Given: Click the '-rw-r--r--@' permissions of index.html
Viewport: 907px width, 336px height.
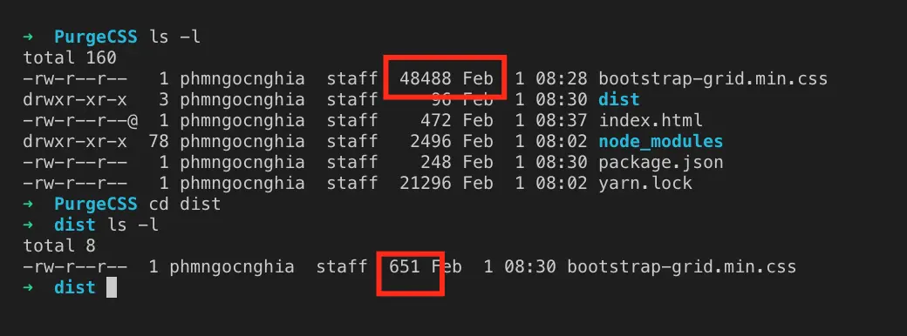Looking at the screenshot, I should [80, 120].
